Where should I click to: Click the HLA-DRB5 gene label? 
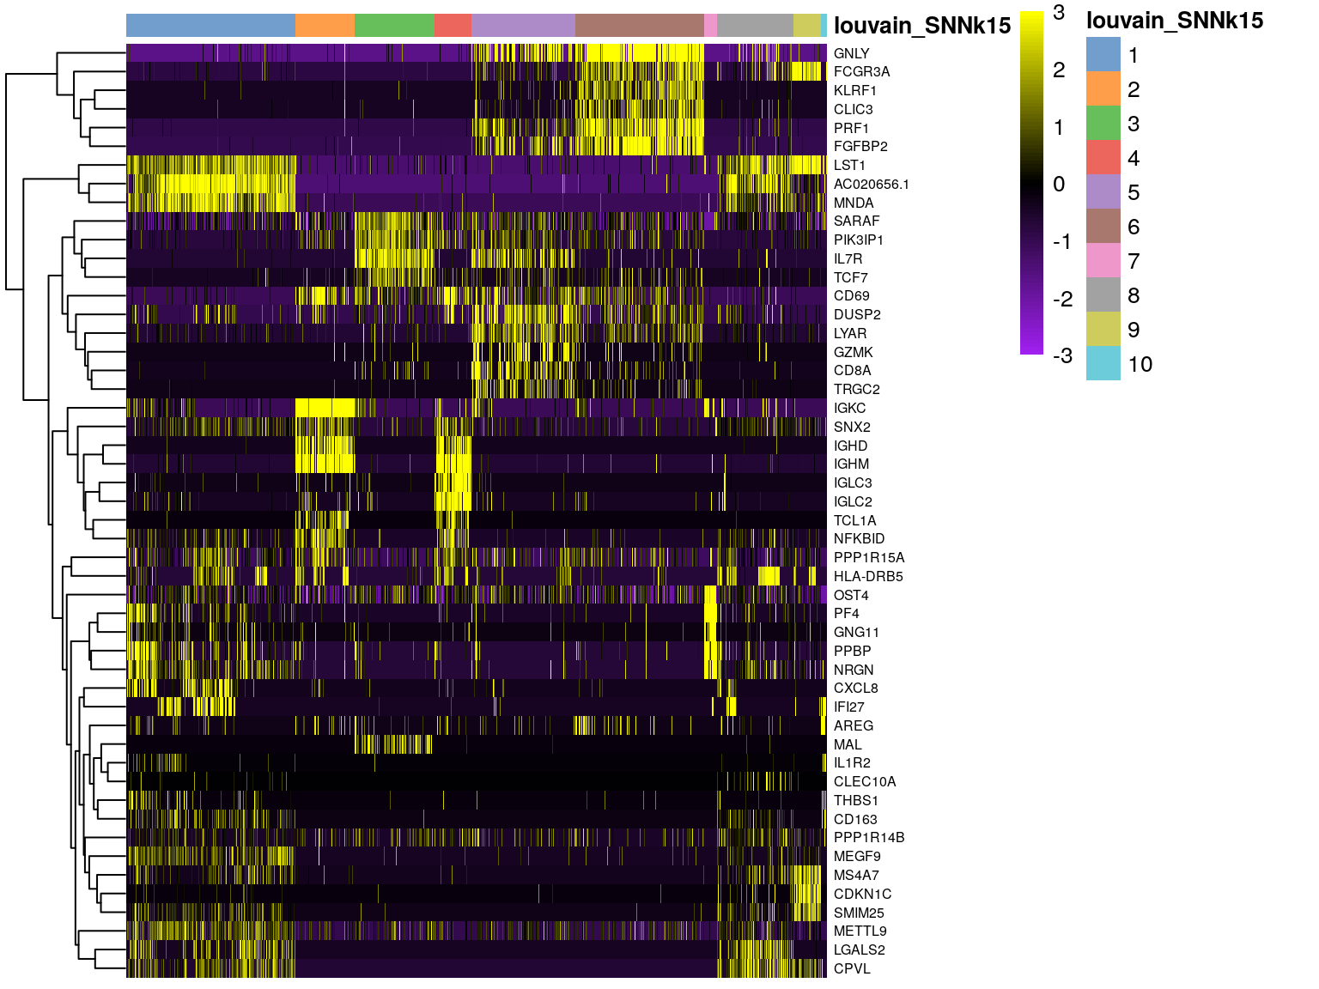[x=868, y=577]
